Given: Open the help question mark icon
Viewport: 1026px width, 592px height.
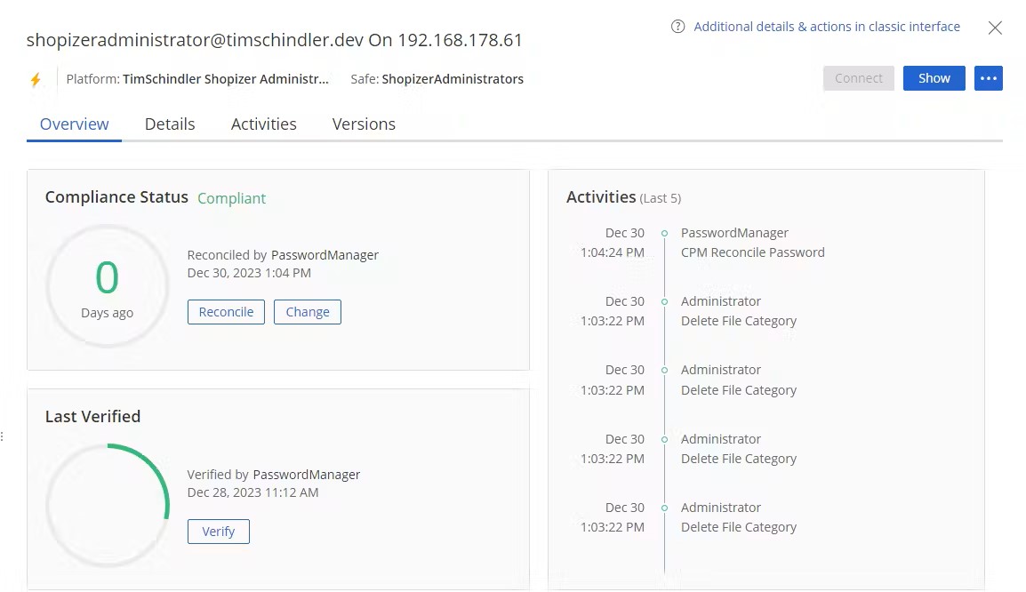Looking at the screenshot, I should [676, 26].
